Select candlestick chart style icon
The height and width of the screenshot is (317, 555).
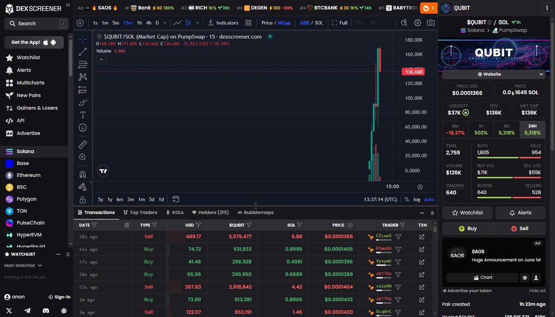[x=189, y=23]
